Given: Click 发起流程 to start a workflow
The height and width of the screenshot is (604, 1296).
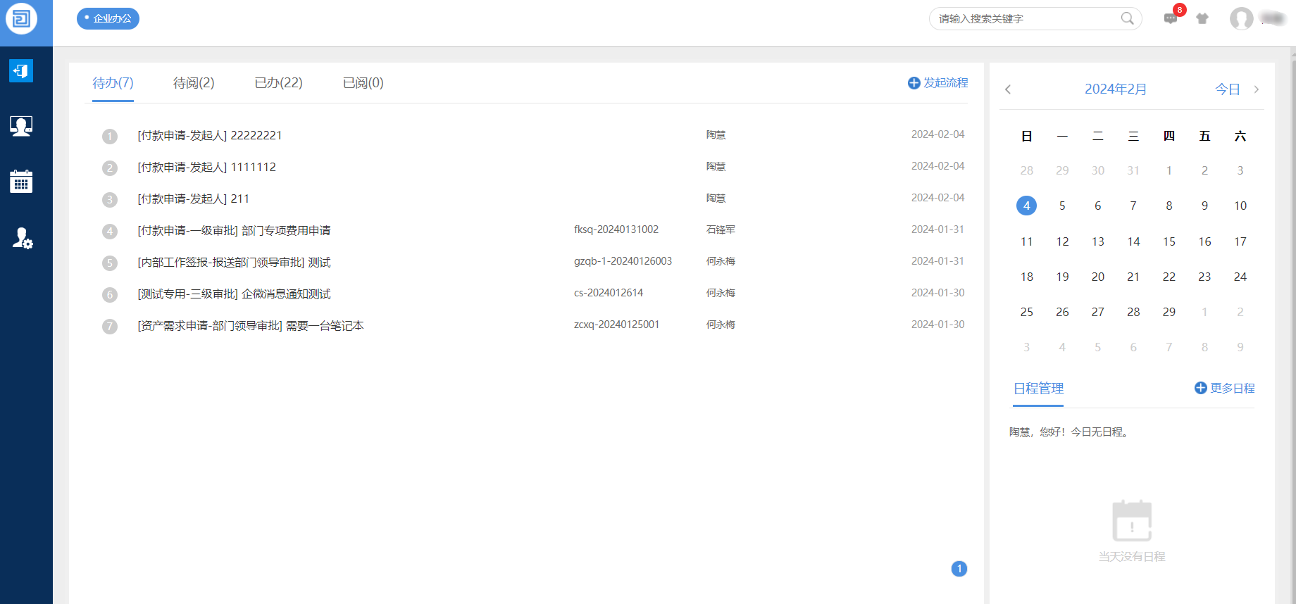Looking at the screenshot, I should (937, 83).
